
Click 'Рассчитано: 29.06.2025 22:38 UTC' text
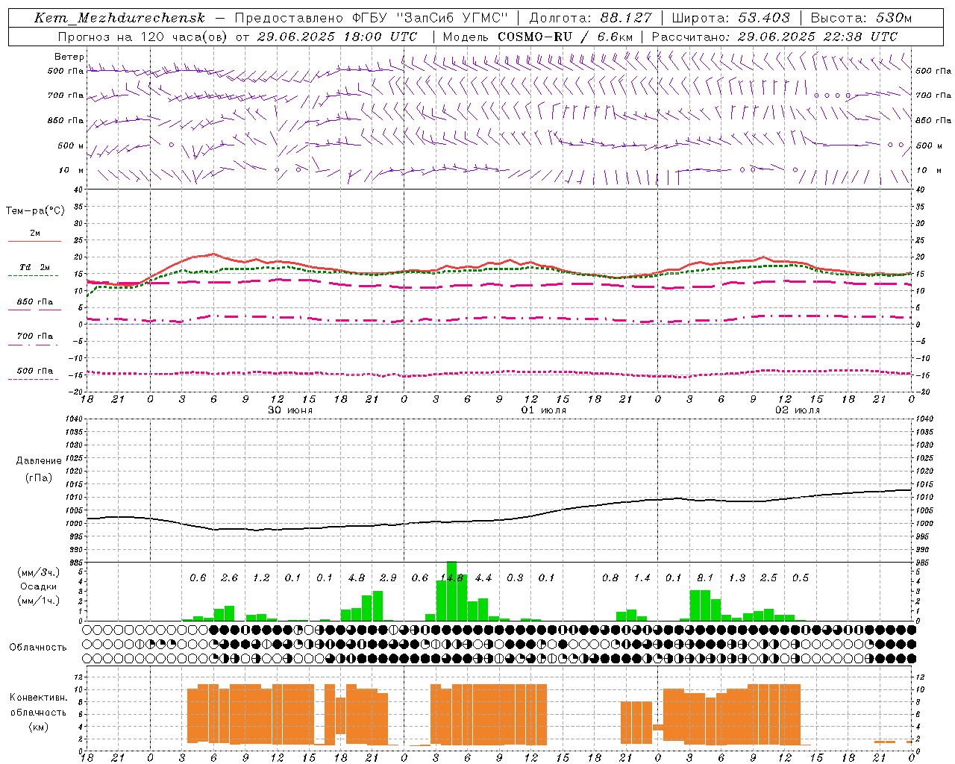click(x=774, y=37)
